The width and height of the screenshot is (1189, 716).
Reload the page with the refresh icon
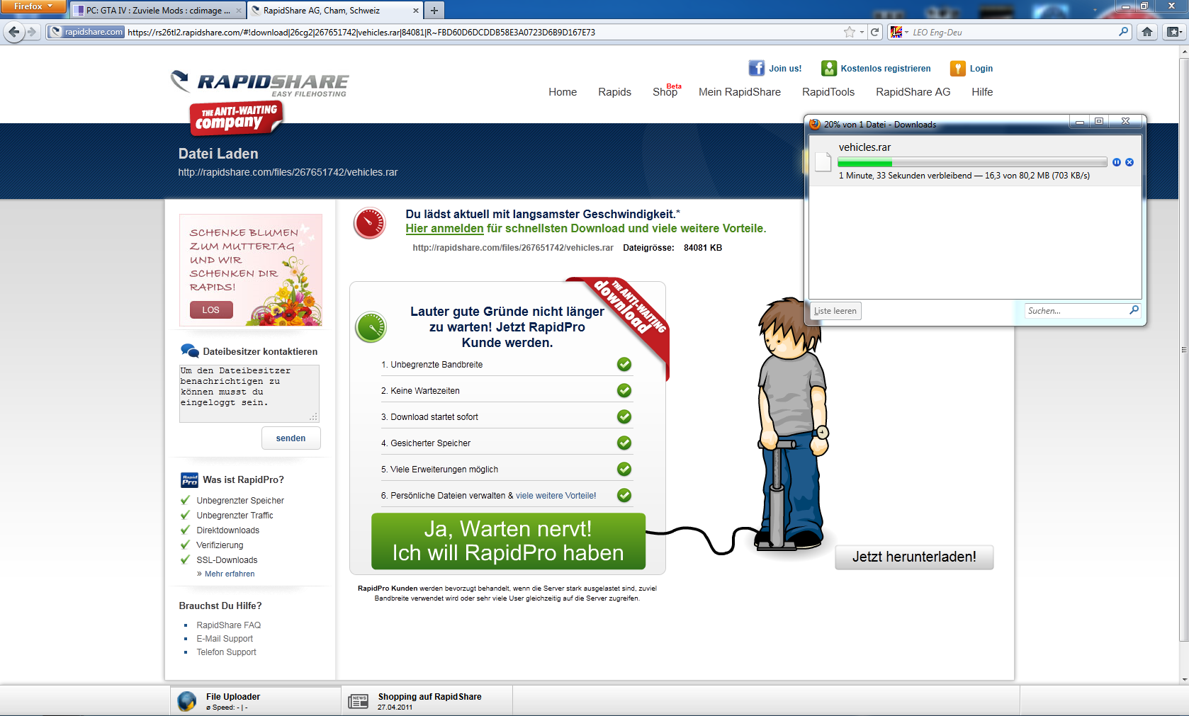[x=875, y=32]
